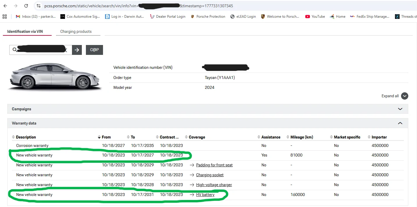
Task: Sort table by Mileage (km) column
Action: [x=300, y=137]
